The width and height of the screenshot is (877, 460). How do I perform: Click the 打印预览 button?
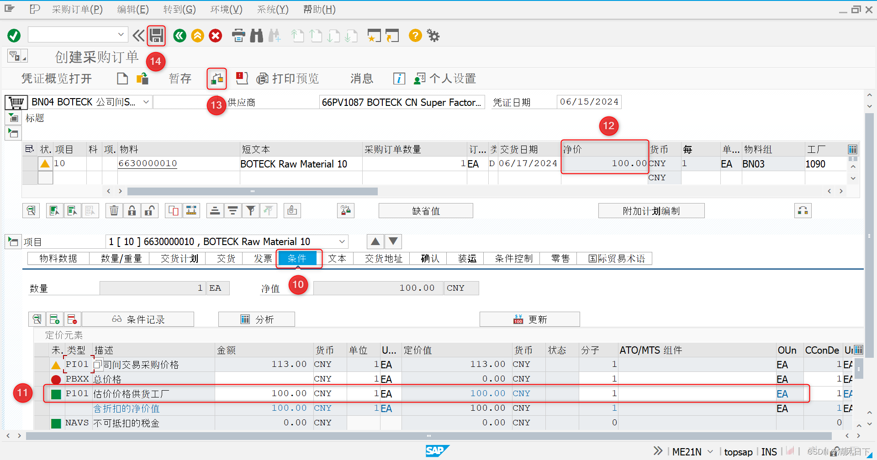click(x=288, y=78)
